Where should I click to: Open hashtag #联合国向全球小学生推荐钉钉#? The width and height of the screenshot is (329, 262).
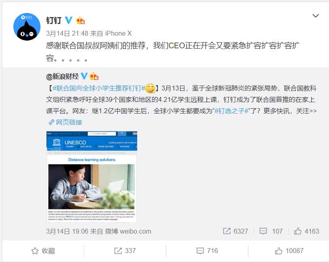pos(99,88)
